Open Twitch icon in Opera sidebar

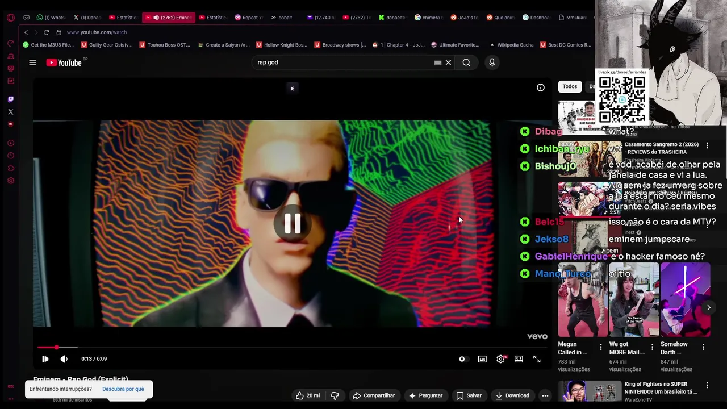click(x=11, y=99)
